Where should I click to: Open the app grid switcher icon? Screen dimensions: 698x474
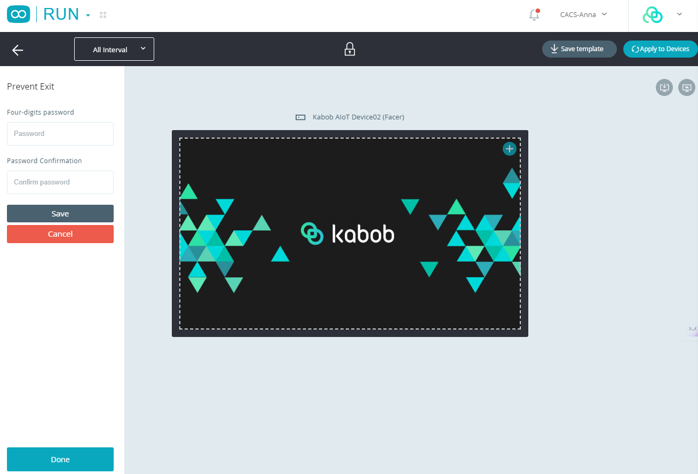point(104,15)
